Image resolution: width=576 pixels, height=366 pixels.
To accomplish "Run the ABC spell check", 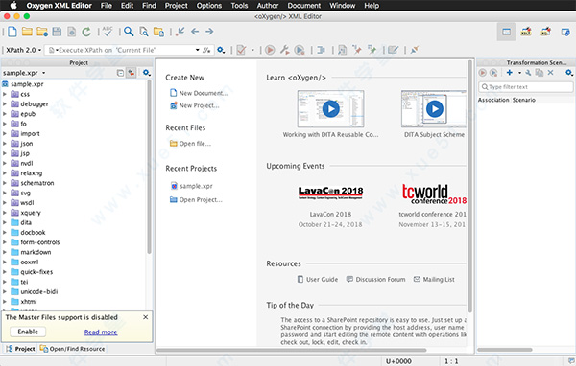I will [x=108, y=32].
